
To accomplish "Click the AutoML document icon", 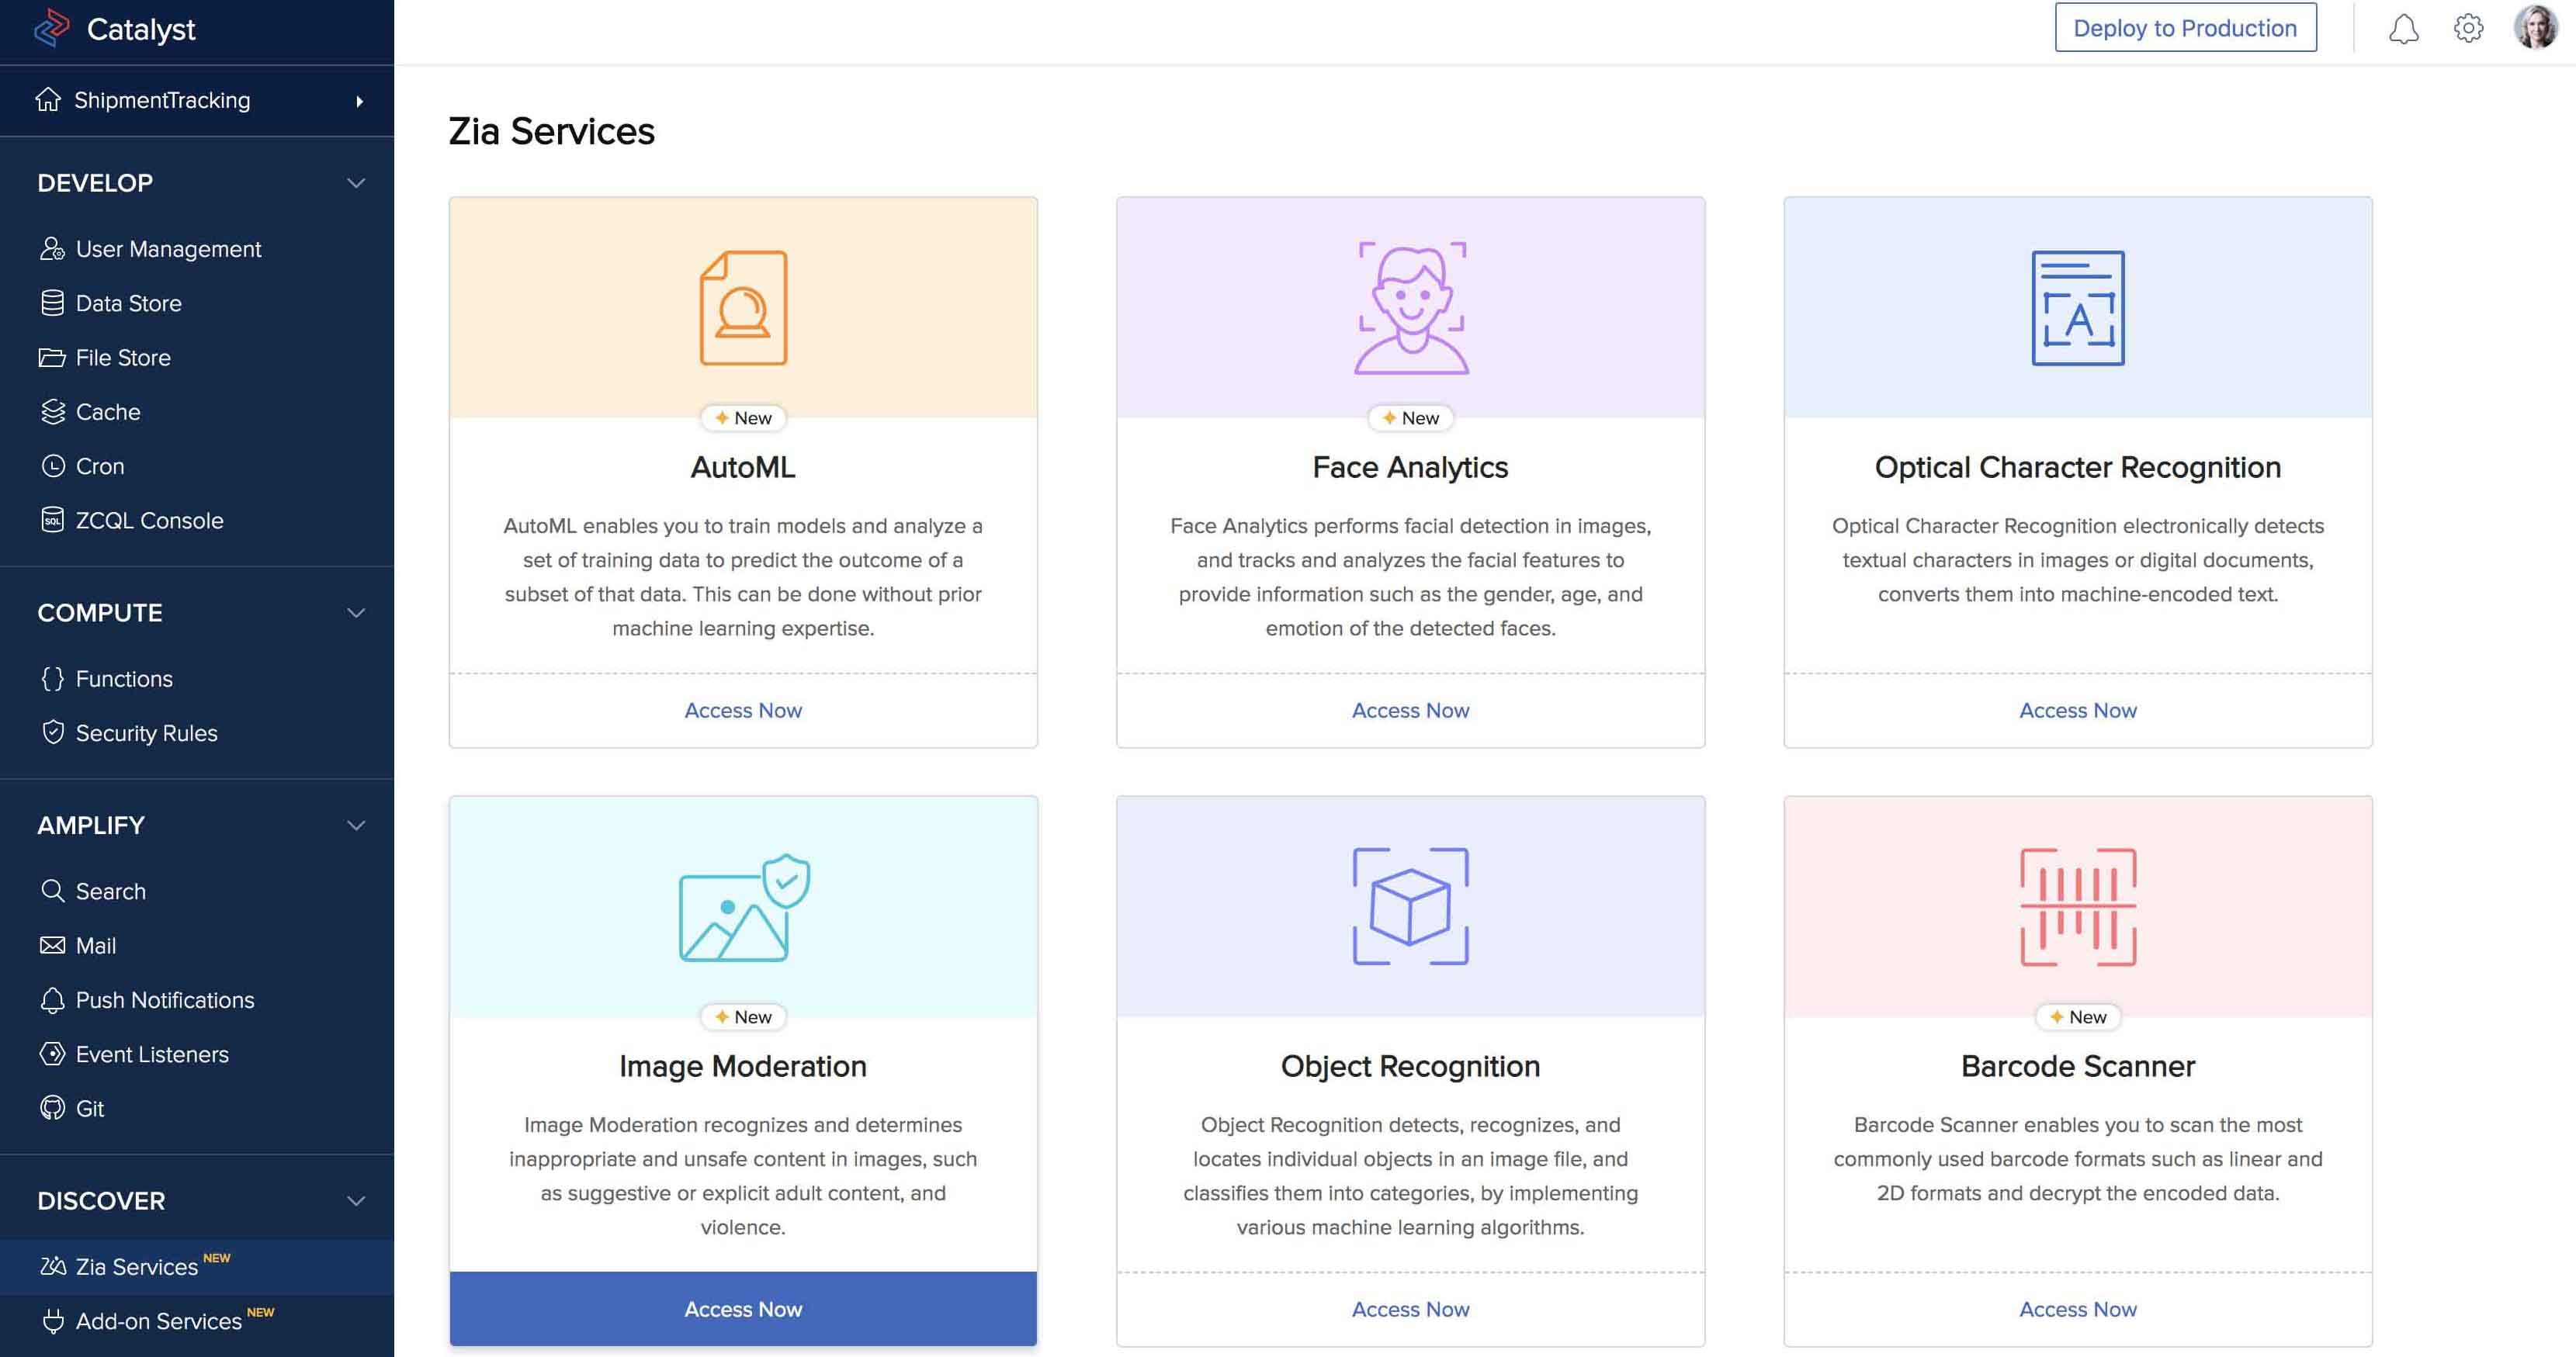I will tap(743, 307).
